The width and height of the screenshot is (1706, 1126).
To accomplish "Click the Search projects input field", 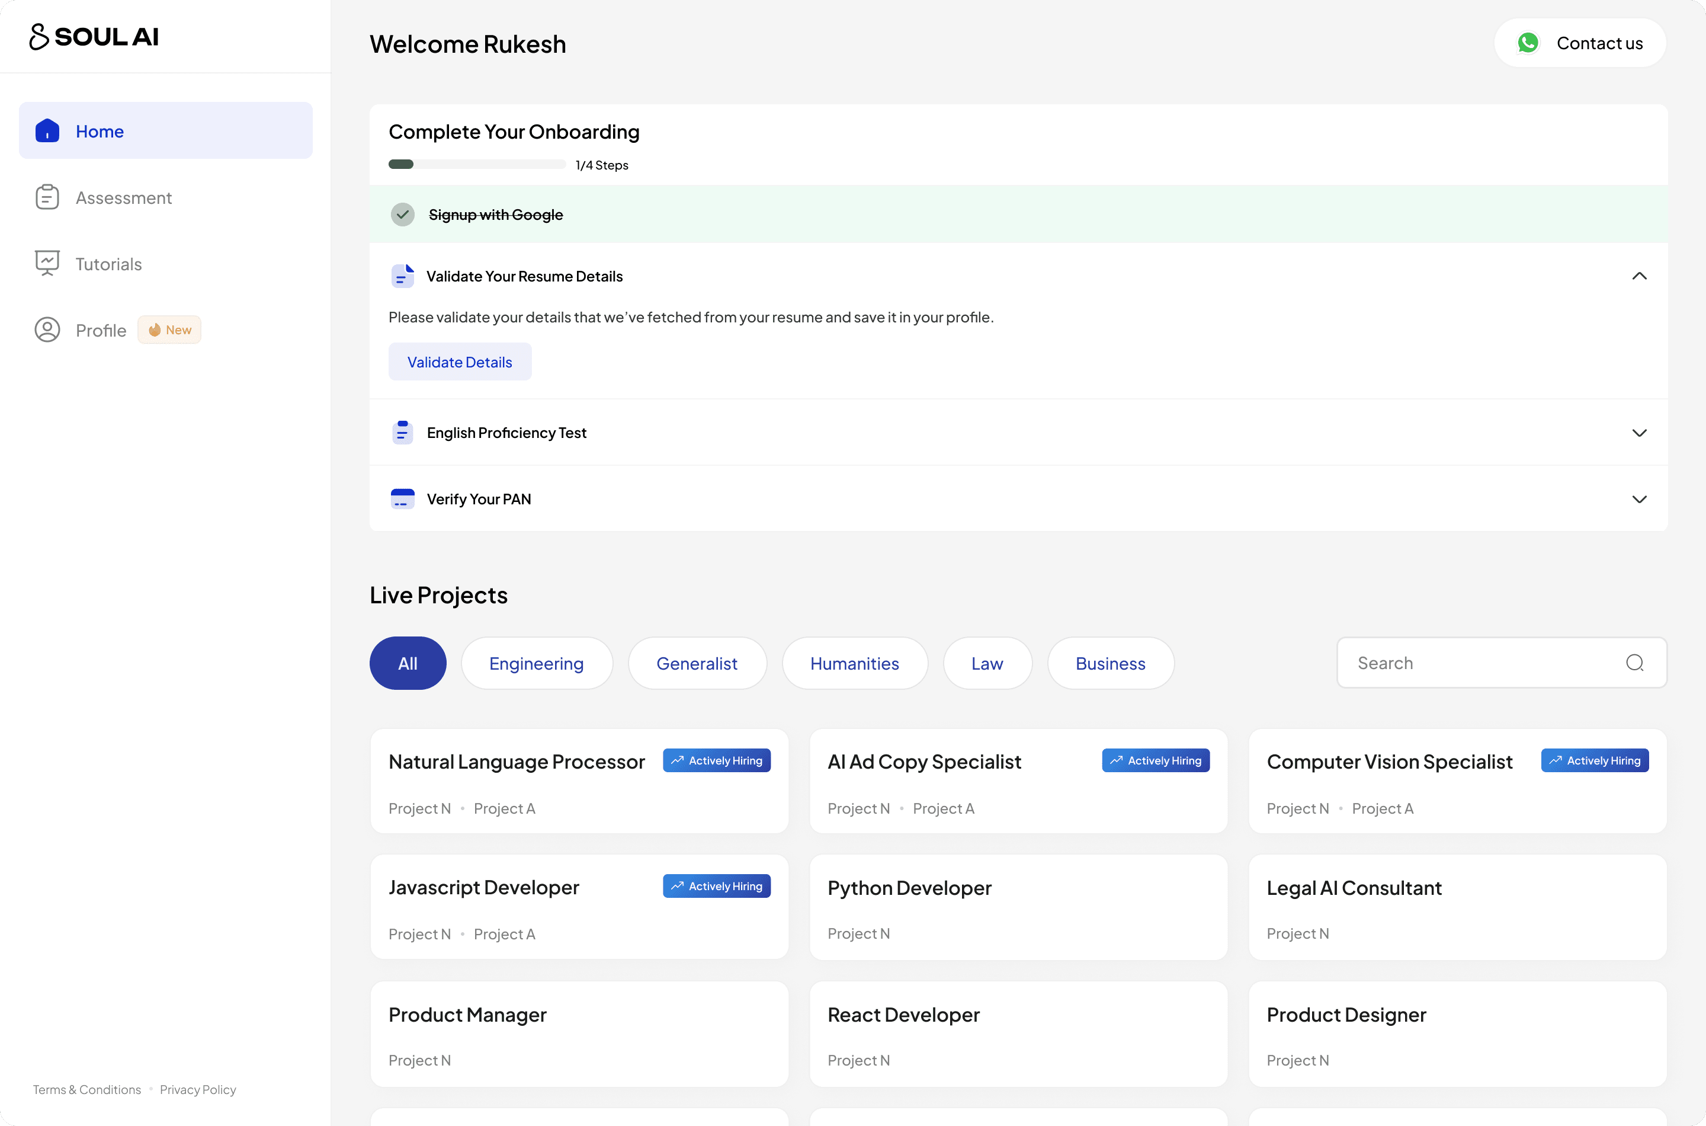I will [1479, 663].
